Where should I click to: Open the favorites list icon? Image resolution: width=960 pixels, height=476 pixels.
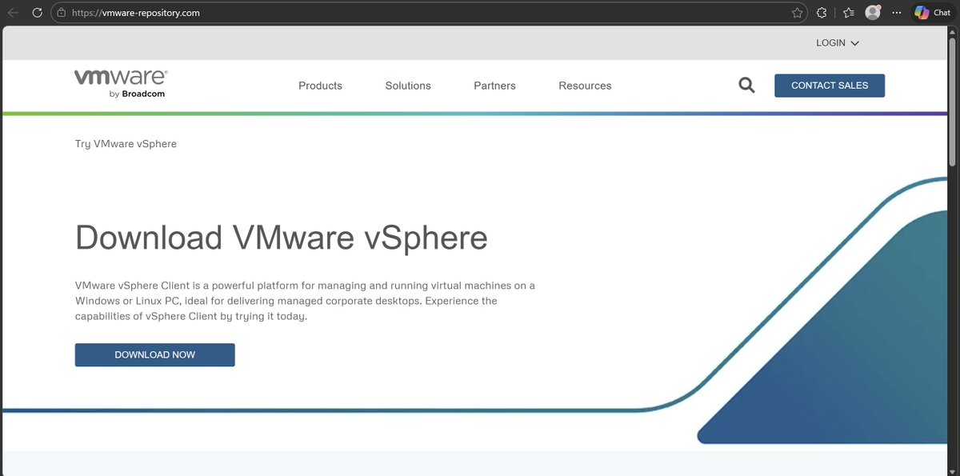pyautogui.click(x=849, y=13)
